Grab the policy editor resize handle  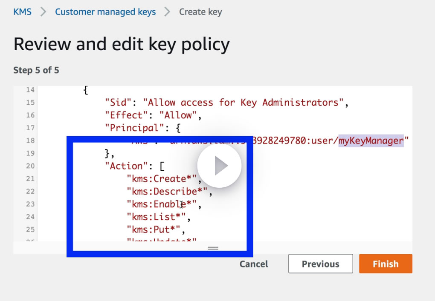point(213,248)
